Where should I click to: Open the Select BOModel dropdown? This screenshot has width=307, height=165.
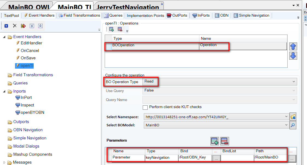pos(286,125)
